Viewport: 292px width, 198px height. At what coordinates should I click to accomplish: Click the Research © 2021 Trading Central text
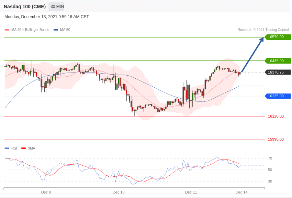click(x=263, y=30)
